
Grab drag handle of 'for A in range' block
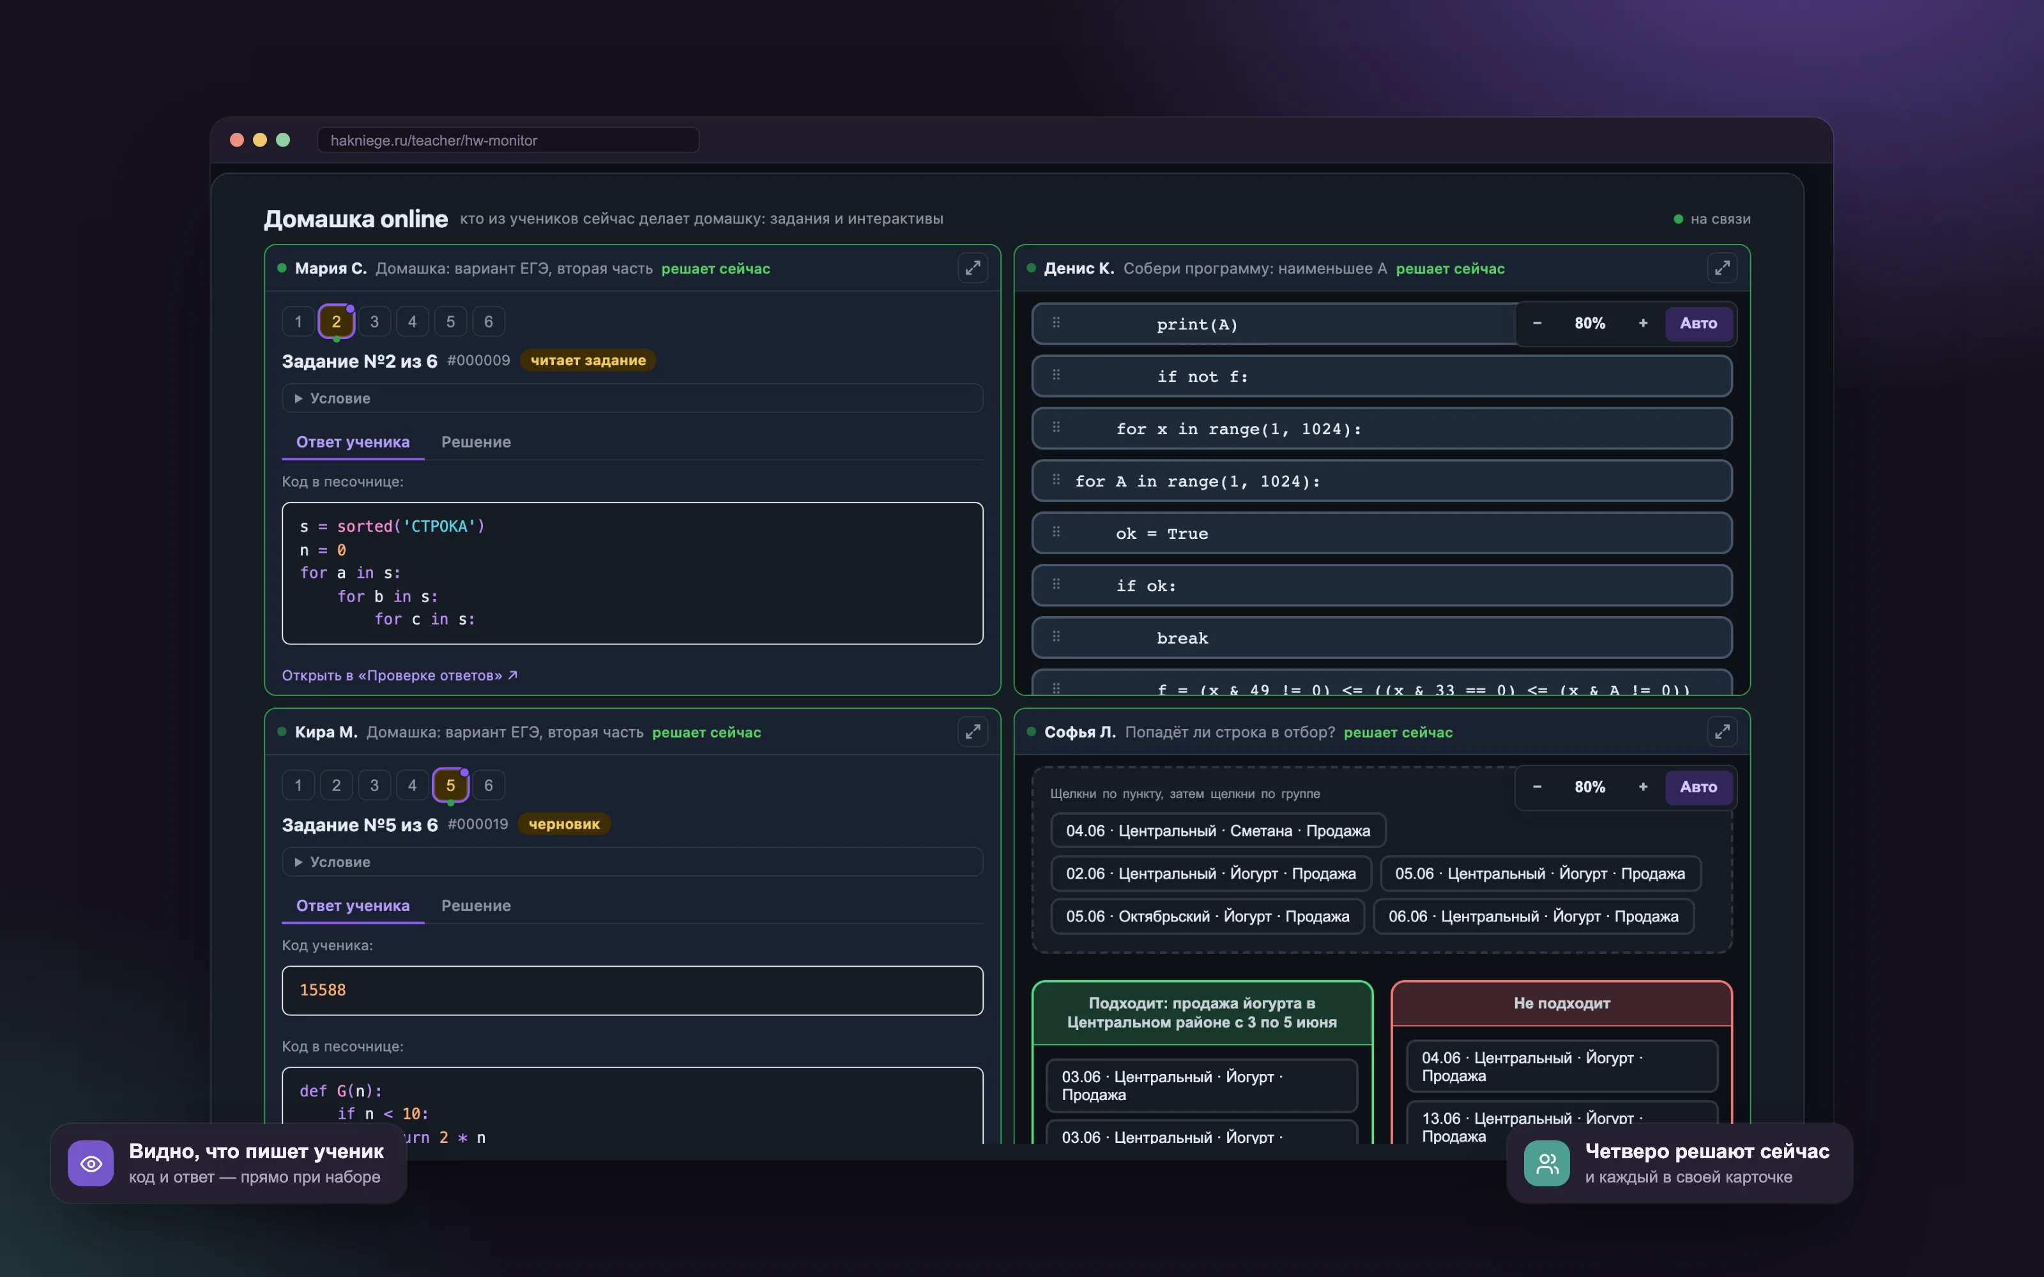(x=1056, y=480)
